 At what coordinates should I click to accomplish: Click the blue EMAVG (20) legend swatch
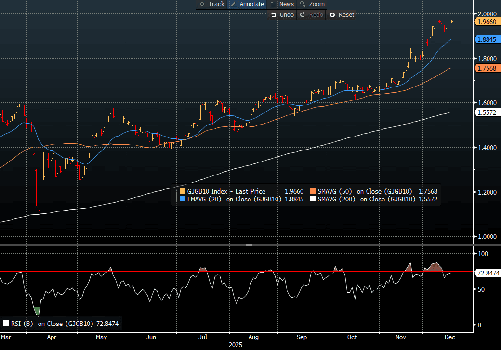coord(182,199)
